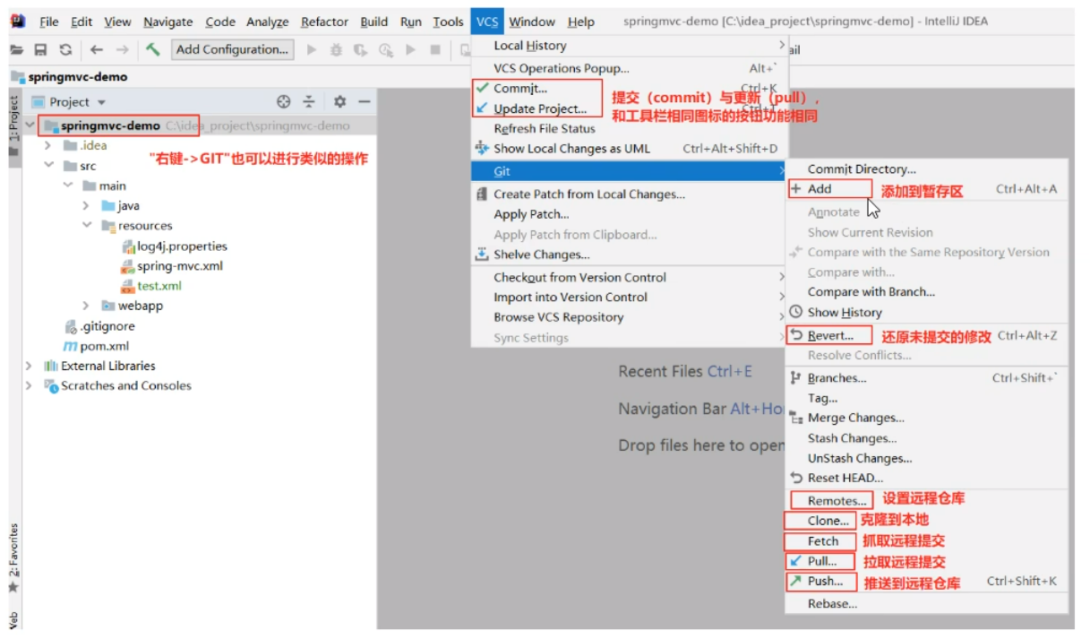Click the Open folder toolbar icon

(x=18, y=50)
